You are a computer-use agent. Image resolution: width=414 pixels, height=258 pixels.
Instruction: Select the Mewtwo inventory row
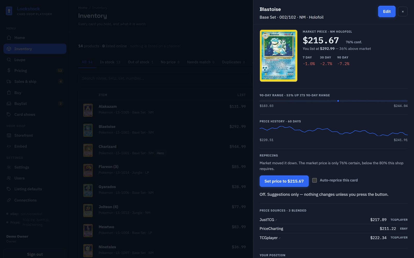[166, 230]
